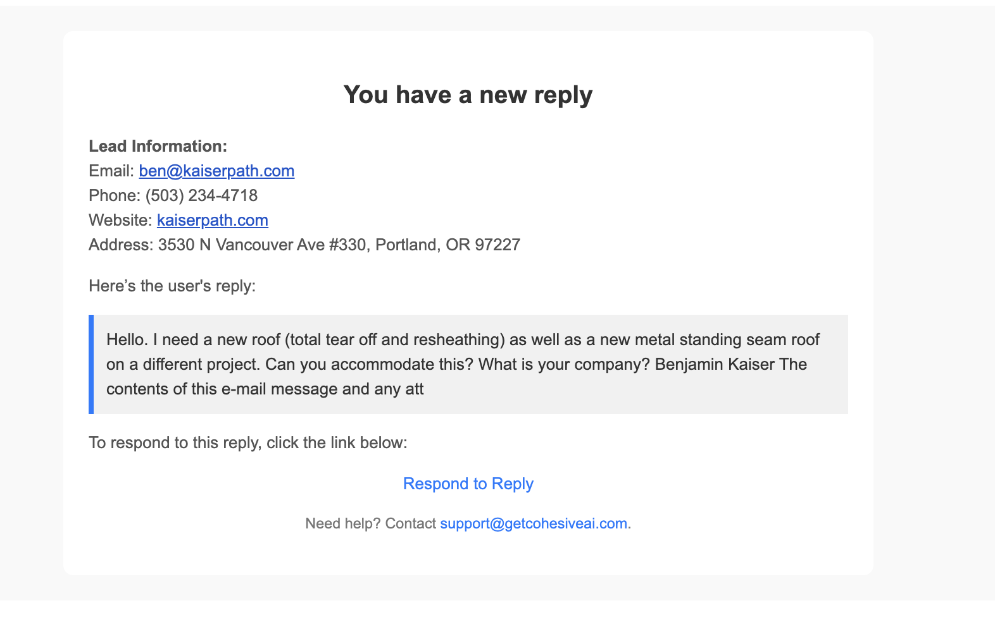Click the "Phone:" field label

[115, 195]
